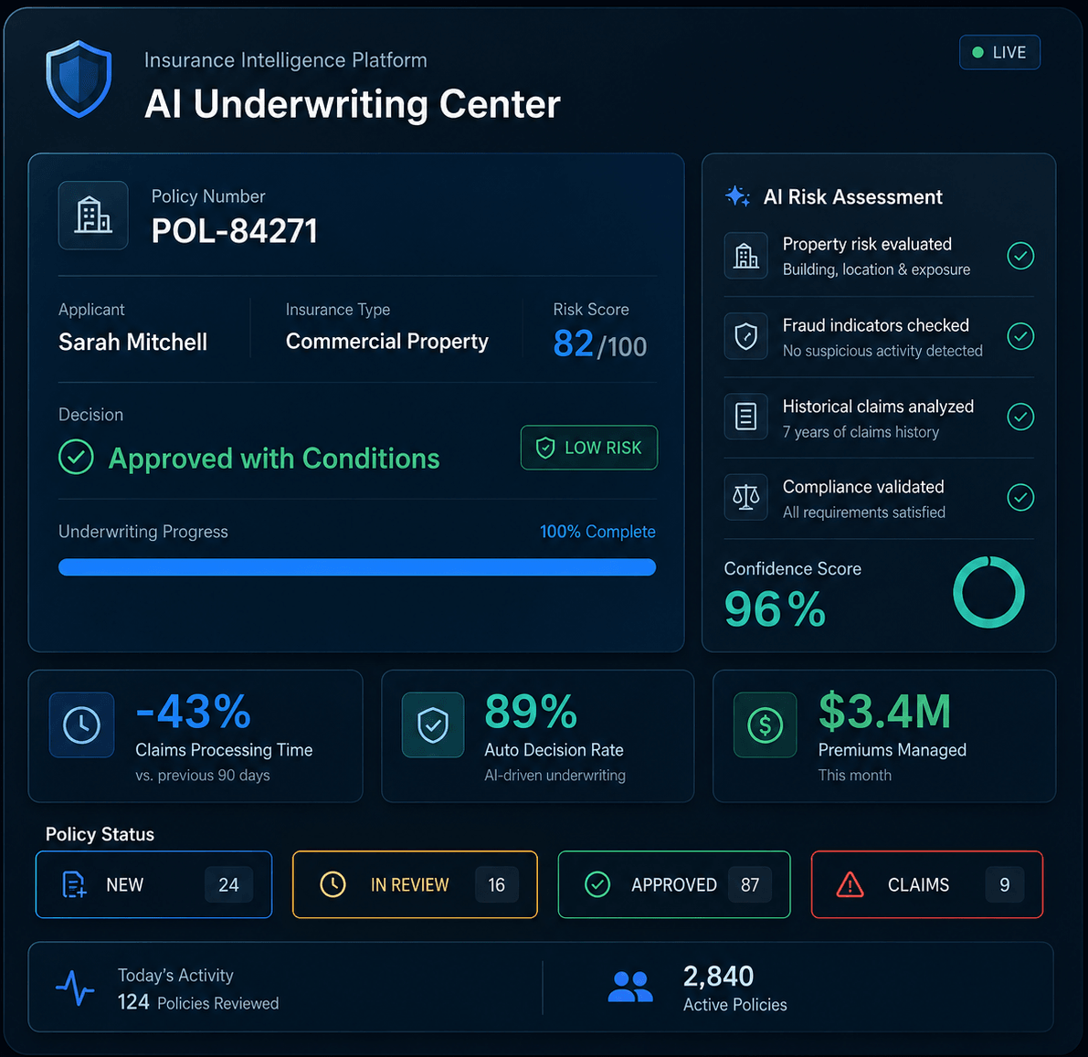Click the yellow clock icon in IN REVIEW

coord(333,884)
